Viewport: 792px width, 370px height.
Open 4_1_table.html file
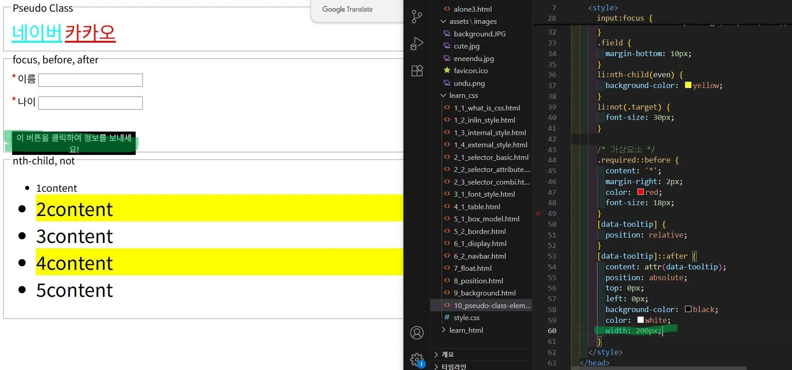click(x=477, y=207)
